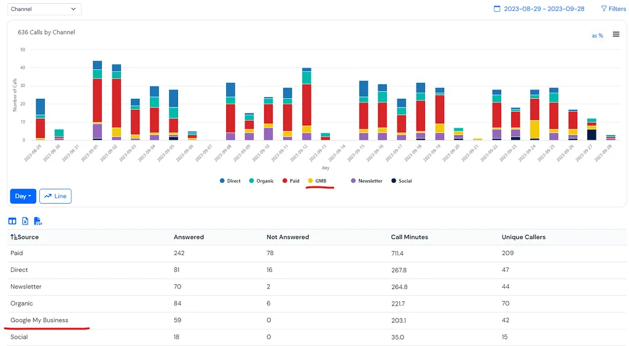Image resolution: width=629 pixels, height=346 pixels.
Task: Click Paid not answered value '78'
Action: 270,253
